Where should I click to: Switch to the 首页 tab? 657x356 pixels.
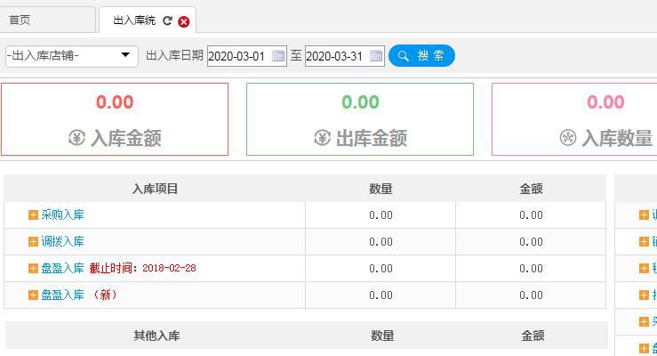[x=46, y=20]
